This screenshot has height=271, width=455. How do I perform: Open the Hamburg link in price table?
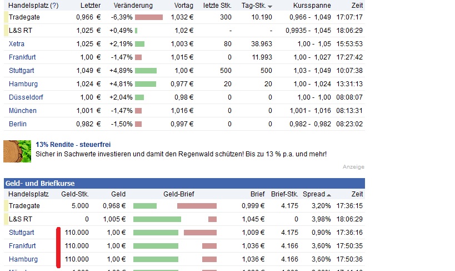click(23, 84)
